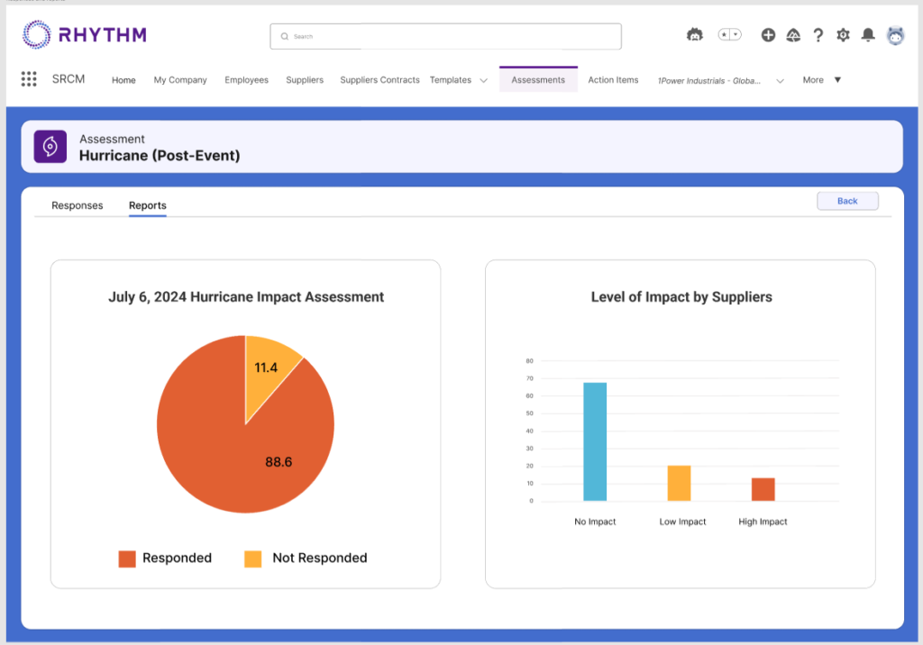The height and width of the screenshot is (645, 923).
Task: View Notifications via the bell icon
Action: [867, 35]
